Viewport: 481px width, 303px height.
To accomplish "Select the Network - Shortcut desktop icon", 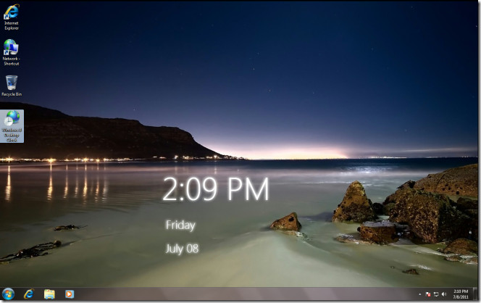I will coord(12,52).
